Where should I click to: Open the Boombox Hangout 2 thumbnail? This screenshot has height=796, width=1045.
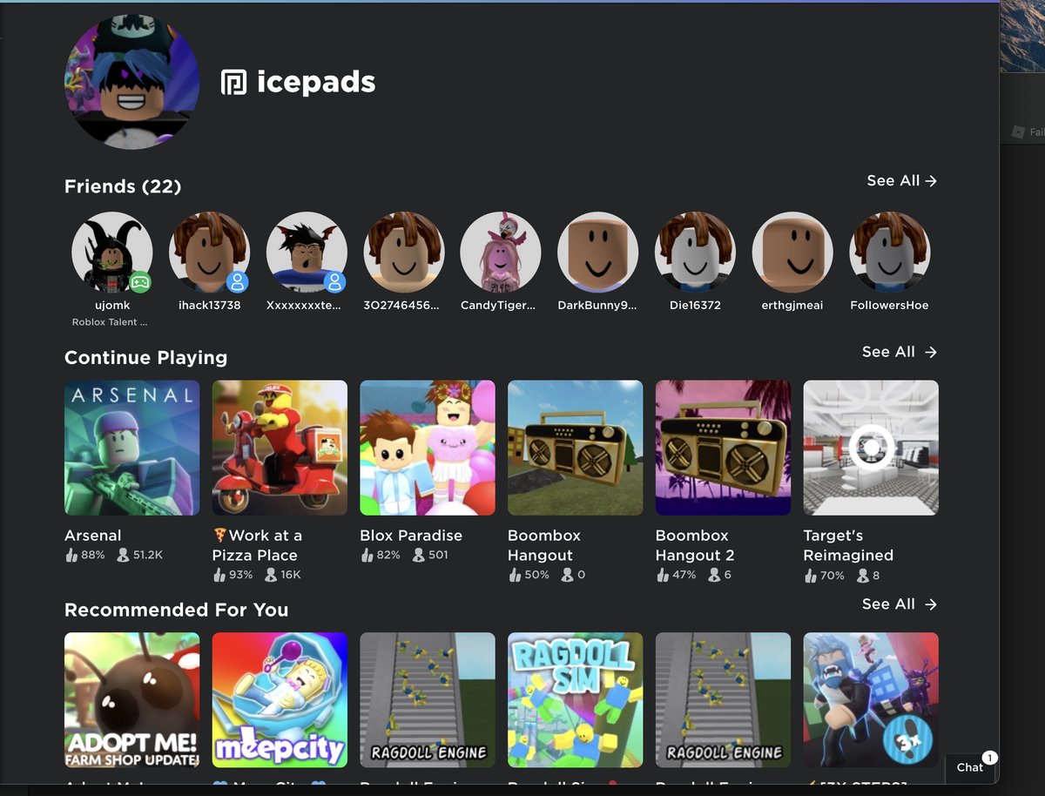click(x=723, y=448)
